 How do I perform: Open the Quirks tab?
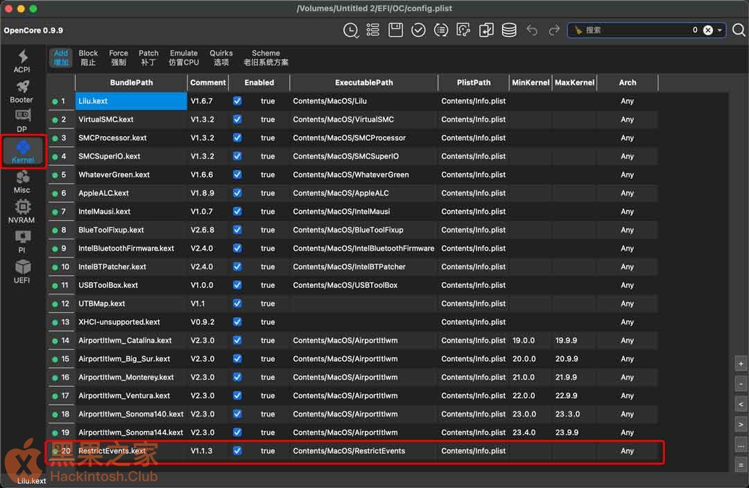221,58
